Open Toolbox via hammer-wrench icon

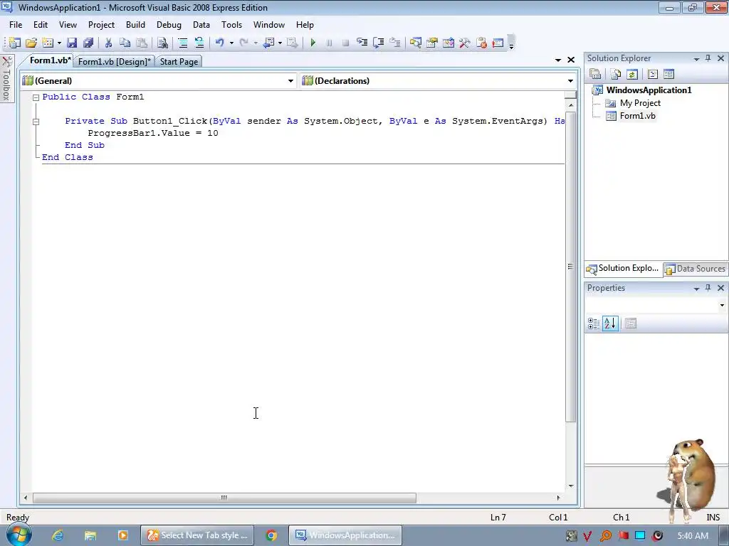[464, 43]
